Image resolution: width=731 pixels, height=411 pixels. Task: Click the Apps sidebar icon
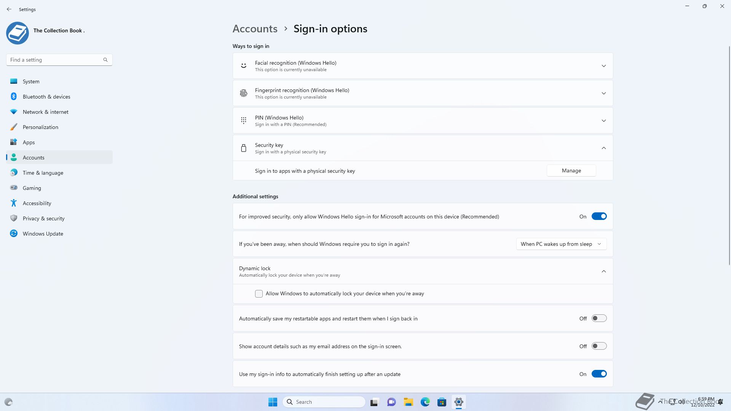[14, 142]
